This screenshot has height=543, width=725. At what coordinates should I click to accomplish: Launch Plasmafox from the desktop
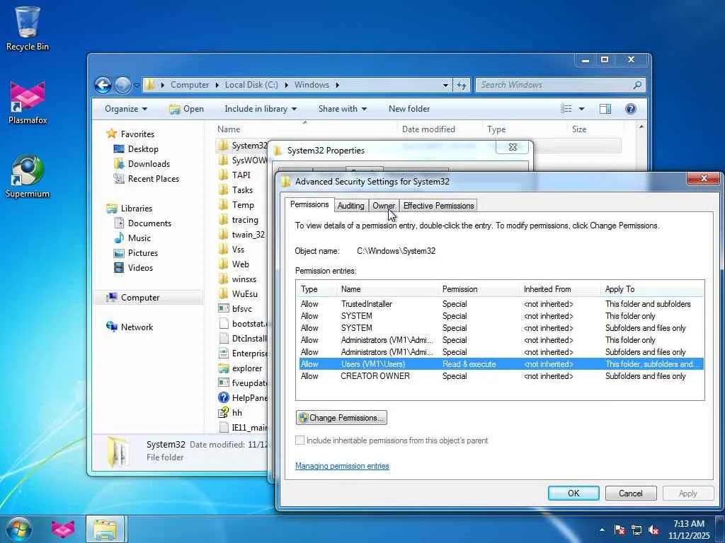point(28,103)
